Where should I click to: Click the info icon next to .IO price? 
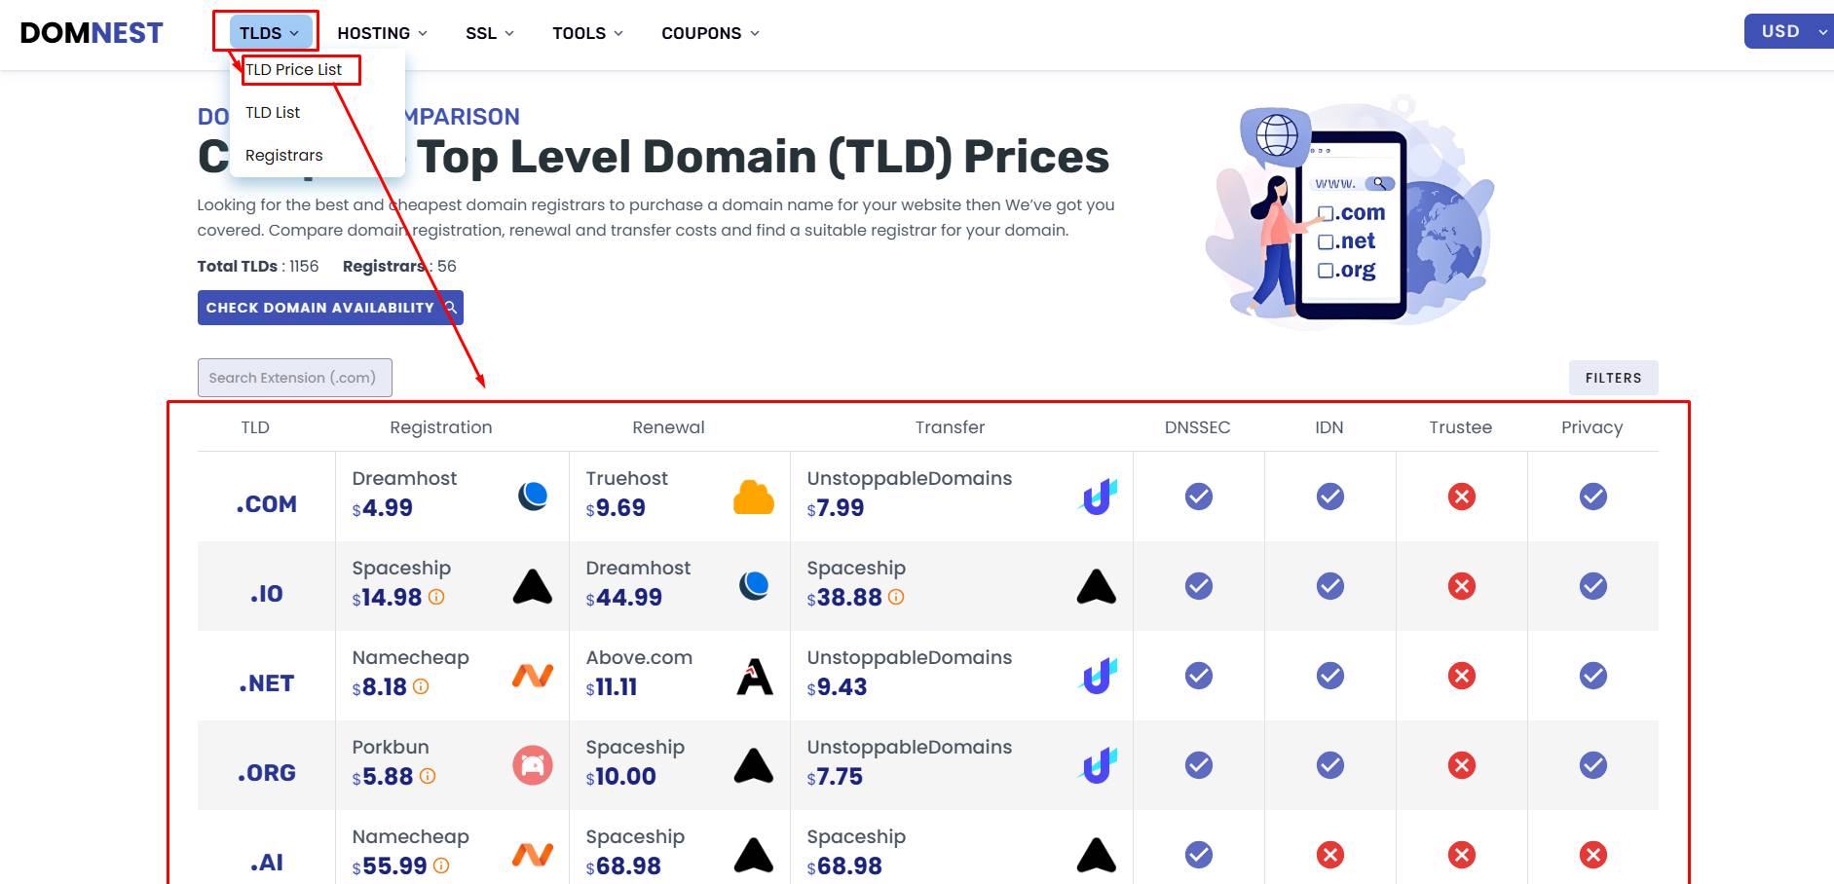coord(437,598)
